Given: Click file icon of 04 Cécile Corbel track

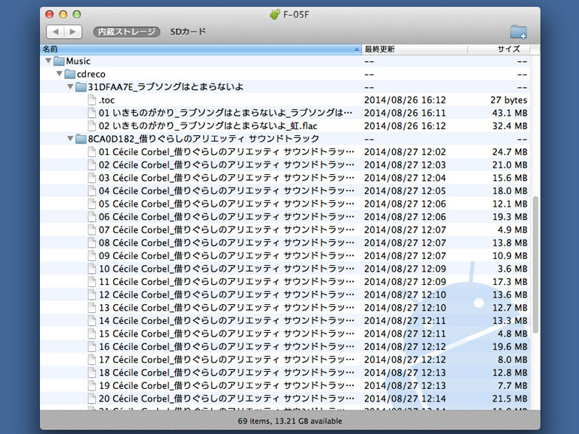Looking at the screenshot, I should pos(92,190).
